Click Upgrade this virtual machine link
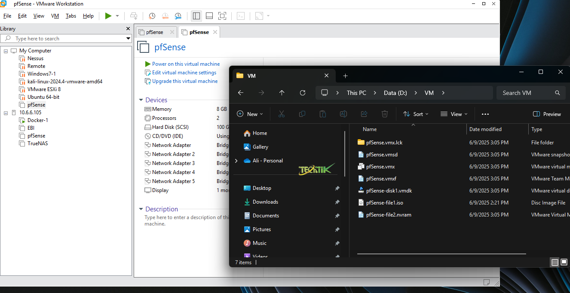 pyautogui.click(x=185, y=81)
